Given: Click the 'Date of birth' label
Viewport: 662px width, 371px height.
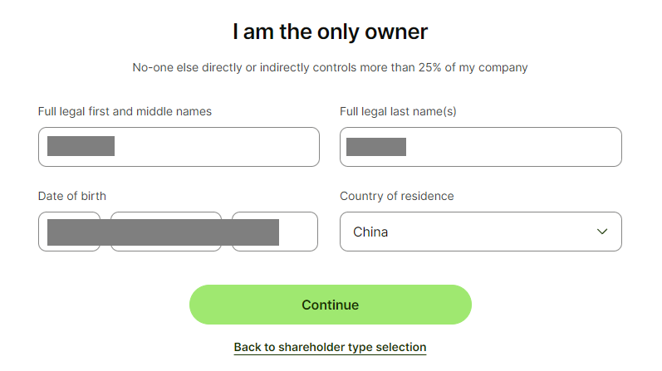Looking at the screenshot, I should click(x=72, y=196).
